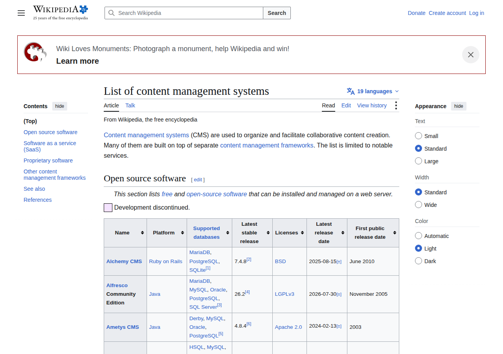Choose Wide page width
Screen dimensions: 503x354
(x=419, y=205)
